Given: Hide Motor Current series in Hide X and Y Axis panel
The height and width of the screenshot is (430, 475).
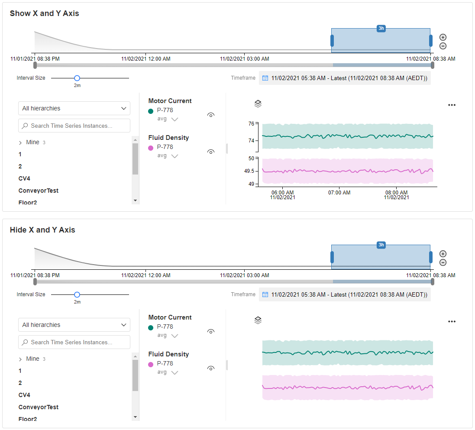Looking at the screenshot, I should [211, 332].
